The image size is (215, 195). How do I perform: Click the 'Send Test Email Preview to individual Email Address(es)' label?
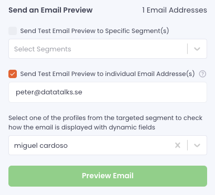point(107,74)
